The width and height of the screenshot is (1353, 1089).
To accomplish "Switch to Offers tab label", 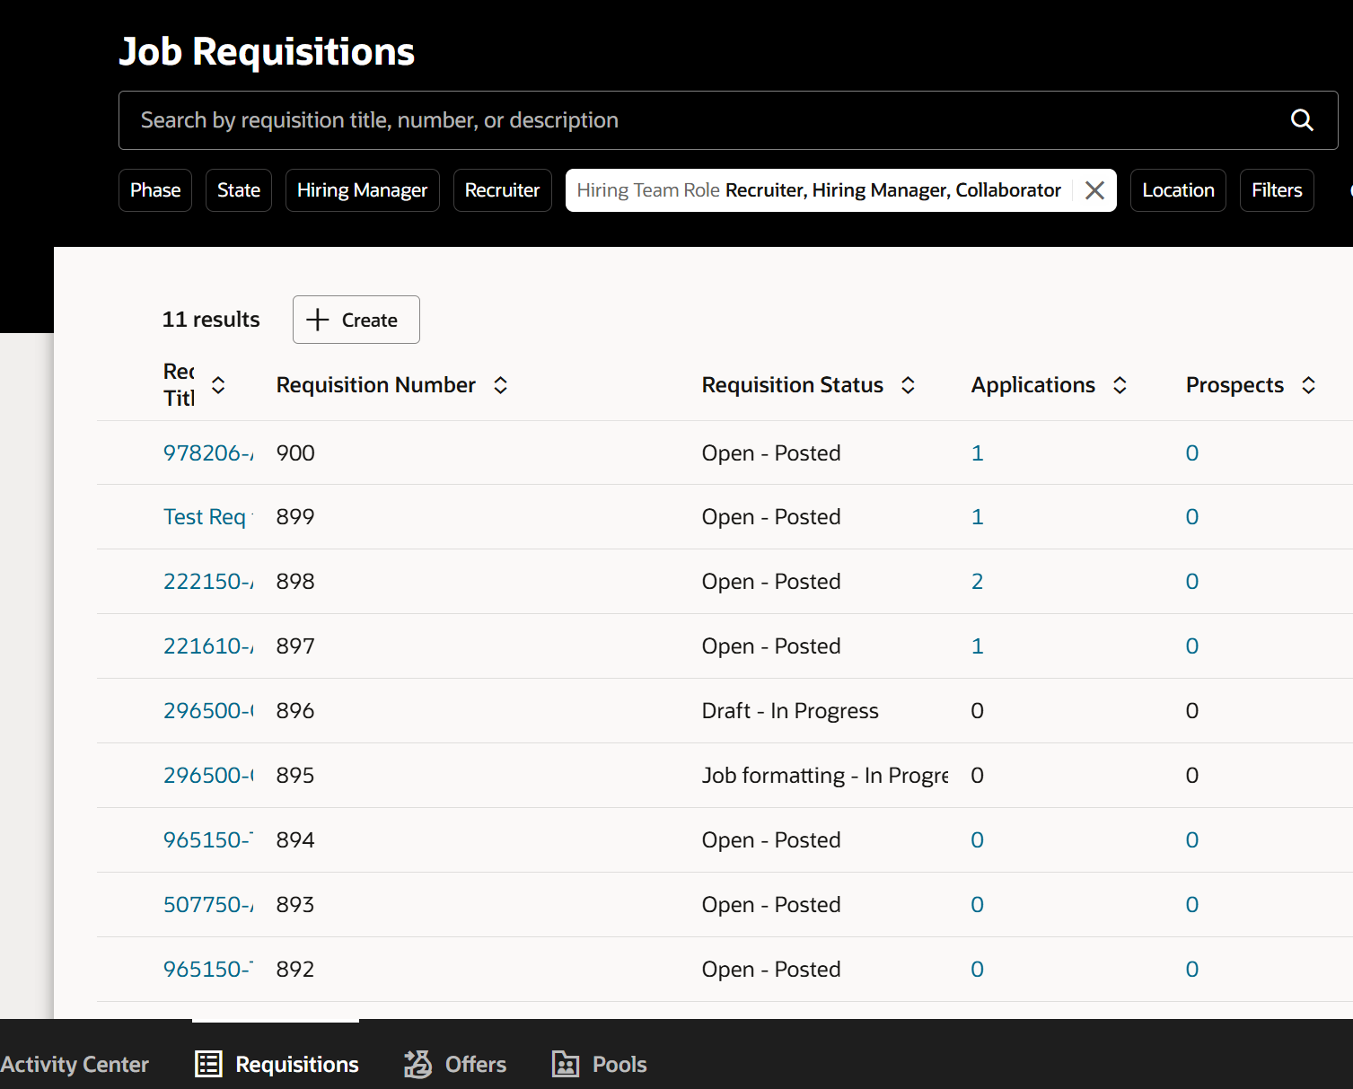I will (476, 1064).
